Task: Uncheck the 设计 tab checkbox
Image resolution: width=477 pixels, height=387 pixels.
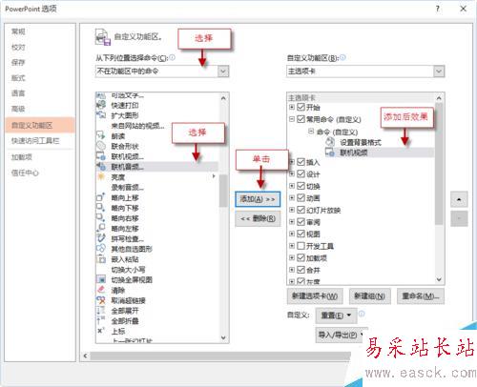Action: pyautogui.click(x=301, y=173)
